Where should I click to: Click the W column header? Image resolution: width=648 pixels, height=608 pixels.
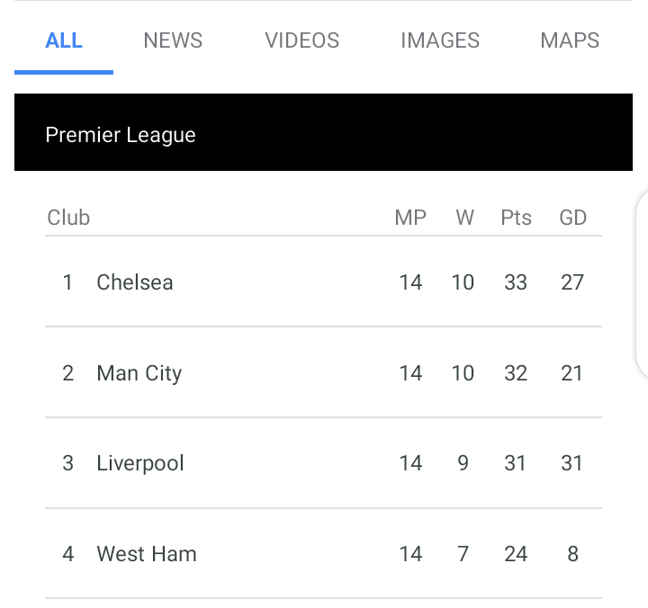(465, 218)
